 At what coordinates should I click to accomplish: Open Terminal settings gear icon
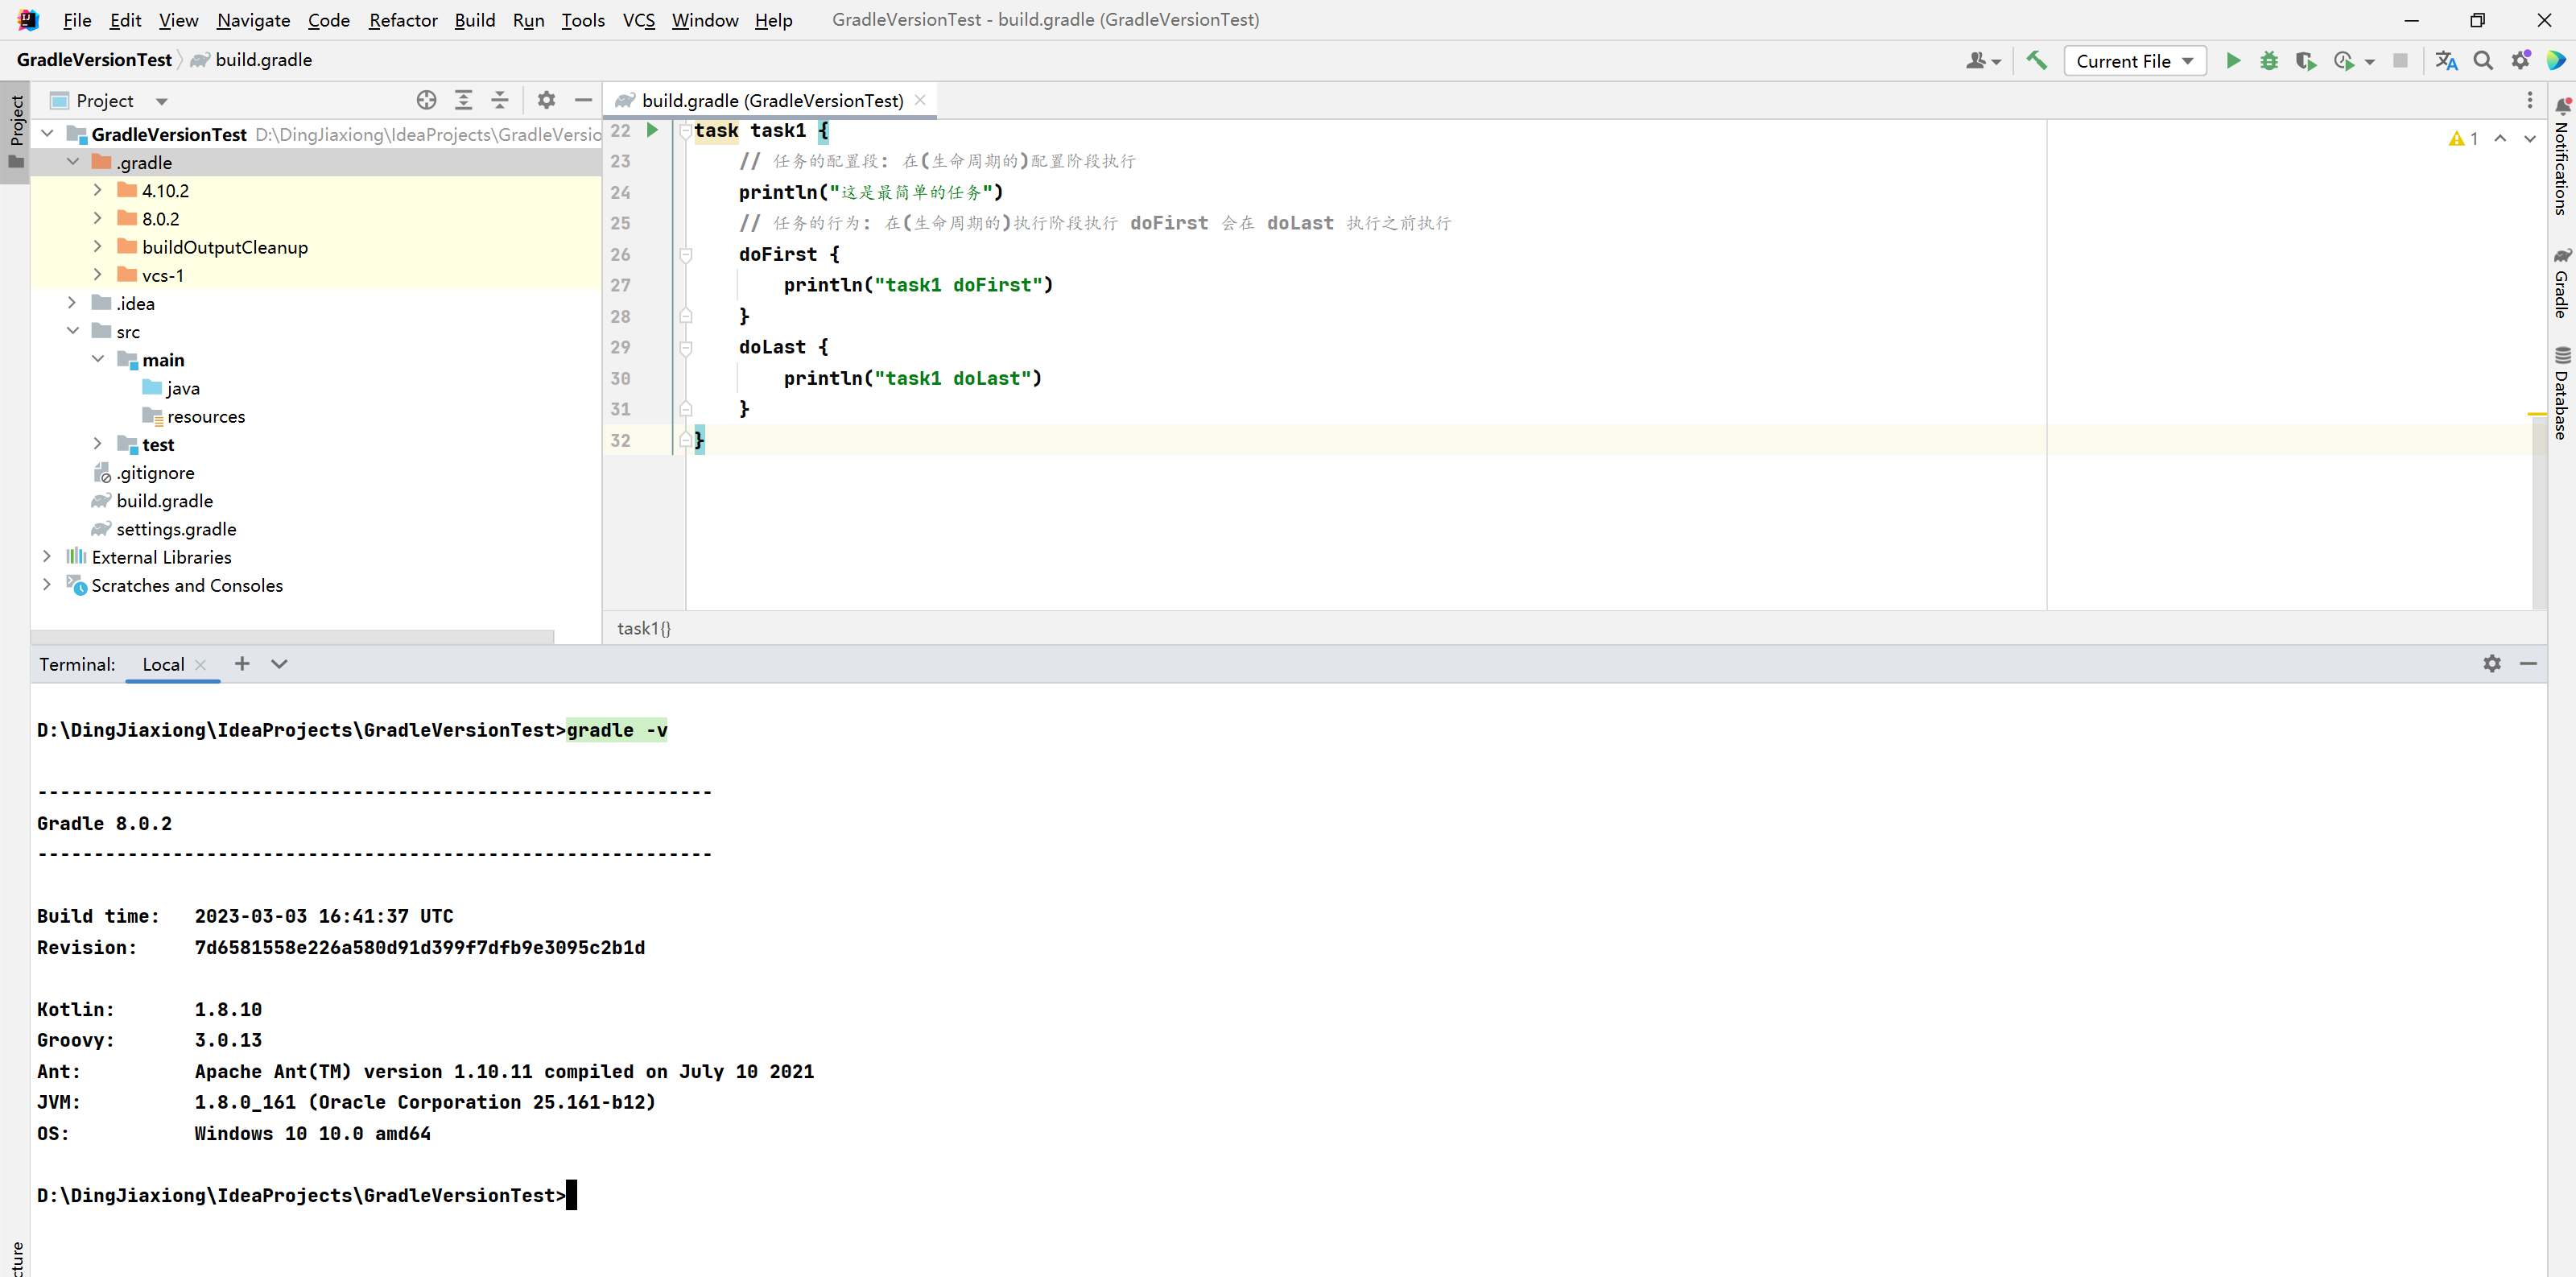(2492, 664)
